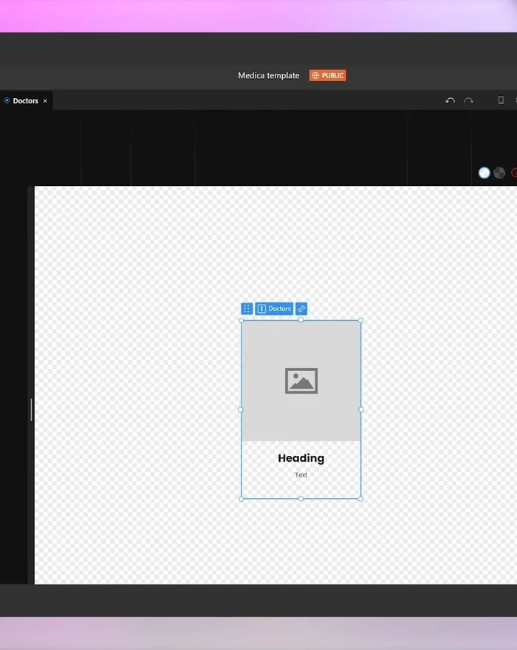Switch to mobile device preview

point(501,100)
